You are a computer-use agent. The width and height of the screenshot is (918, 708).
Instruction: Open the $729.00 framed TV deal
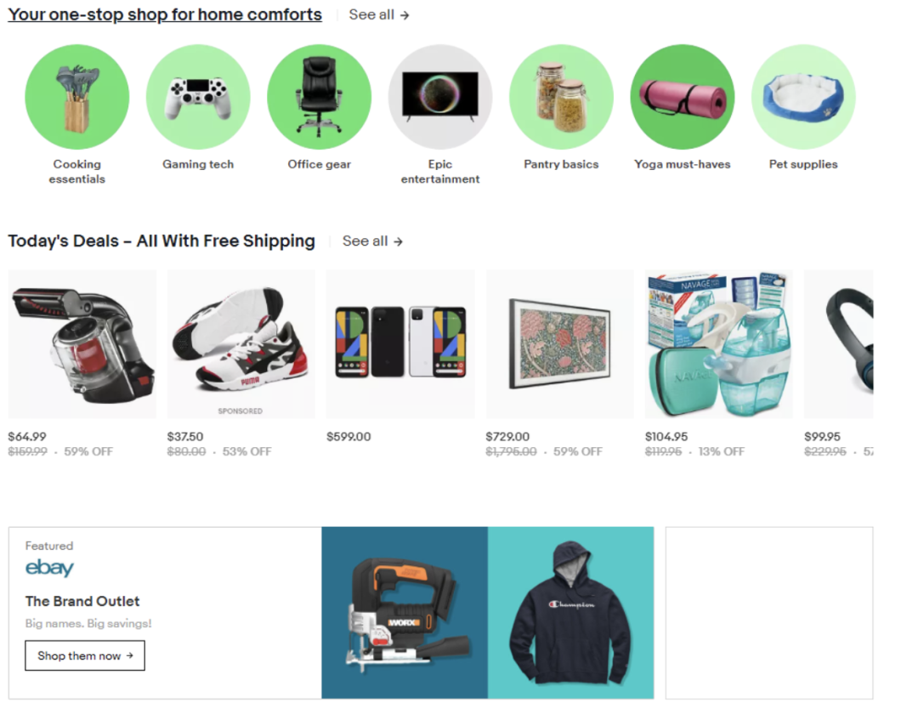click(559, 344)
